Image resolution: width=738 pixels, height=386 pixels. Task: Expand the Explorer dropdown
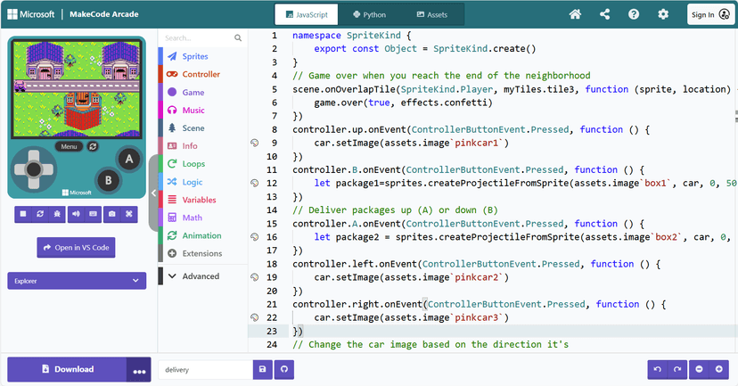[x=77, y=281]
